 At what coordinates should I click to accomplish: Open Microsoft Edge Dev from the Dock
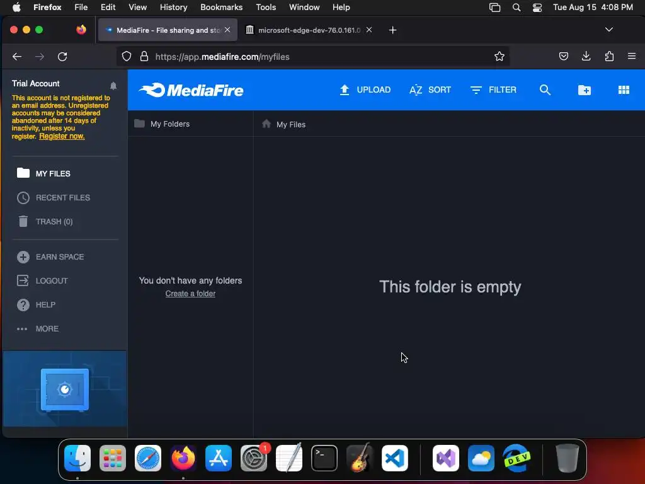[x=517, y=458]
